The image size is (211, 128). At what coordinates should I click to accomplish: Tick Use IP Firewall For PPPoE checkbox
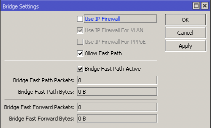click(x=80, y=42)
